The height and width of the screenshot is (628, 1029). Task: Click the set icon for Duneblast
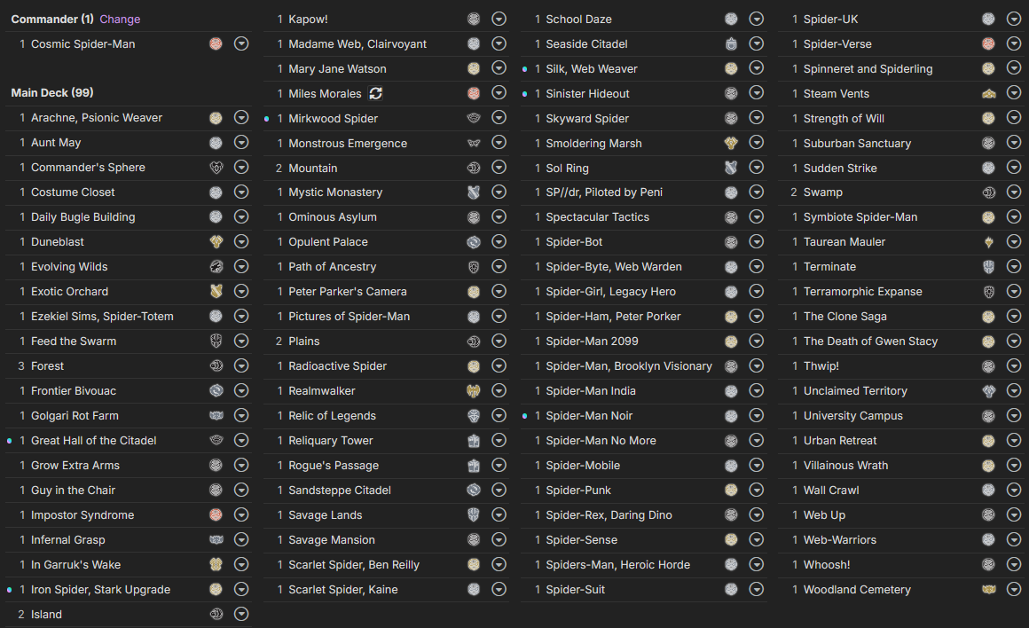216,241
